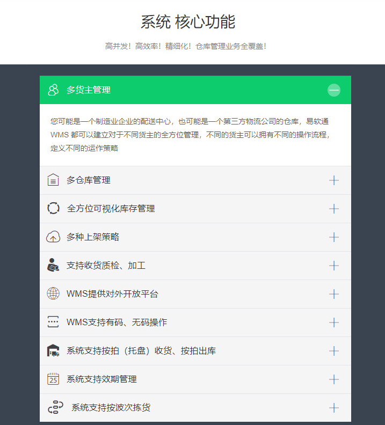385x425 pixels.
Task: Expand 系统支持按拍（托盘）收货 with its plus sign
Action: (x=334, y=351)
